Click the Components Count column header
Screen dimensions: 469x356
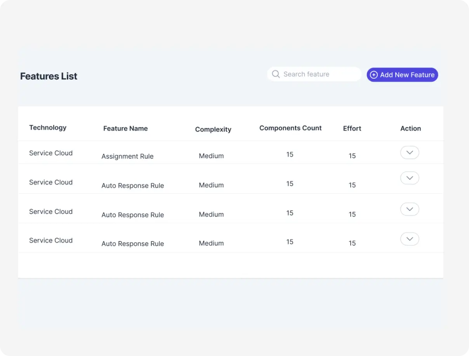click(x=290, y=128)
